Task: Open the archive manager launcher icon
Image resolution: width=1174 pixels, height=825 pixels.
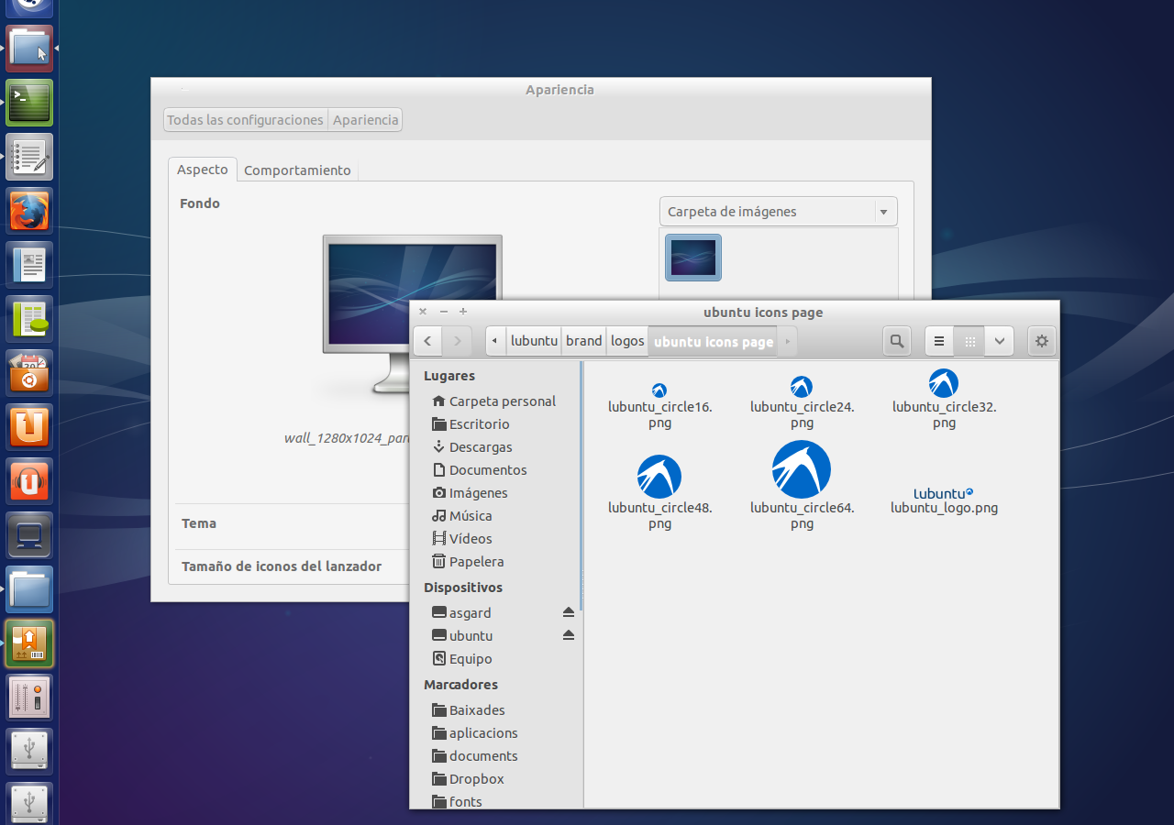Action: tap(29, 643)
